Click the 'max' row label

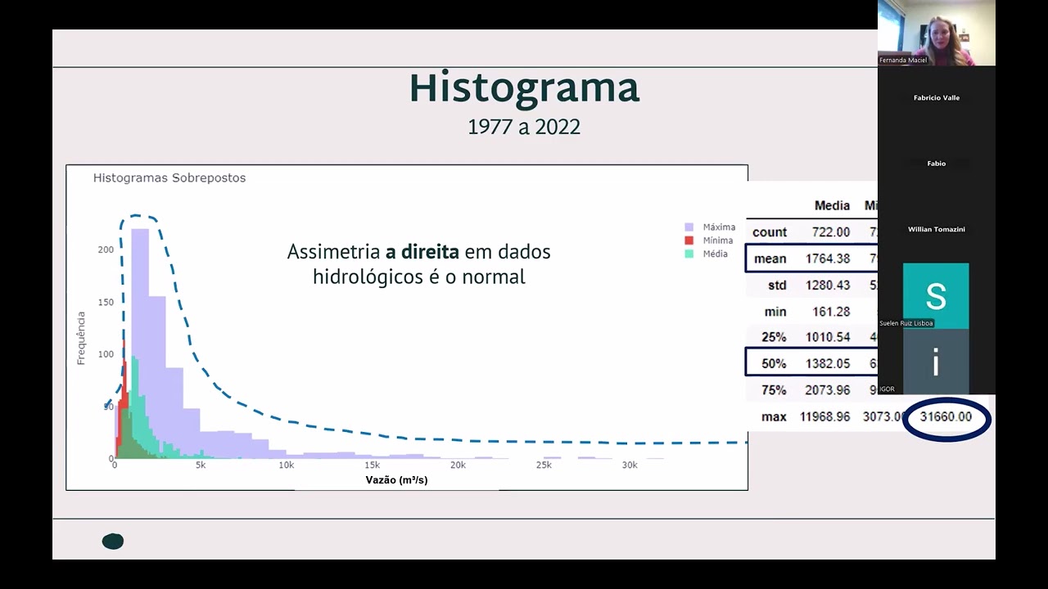[774, 416]
